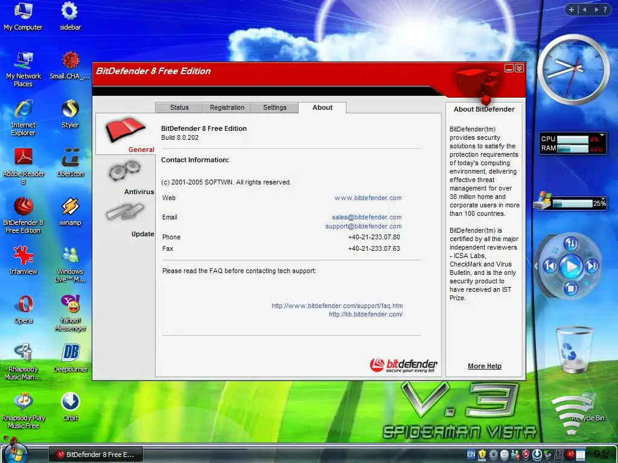
Task: Click the More Help link
Action: click(485, 366)
